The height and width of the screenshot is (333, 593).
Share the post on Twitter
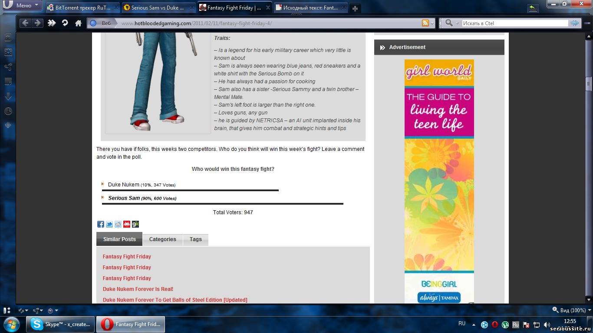click(109, 224)
